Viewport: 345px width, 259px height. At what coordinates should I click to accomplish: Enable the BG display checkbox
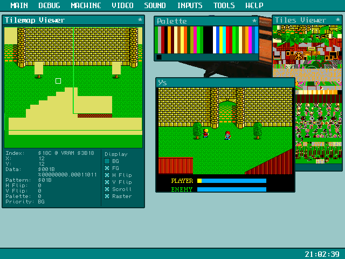pyautogui.click(x=107, y=161)
